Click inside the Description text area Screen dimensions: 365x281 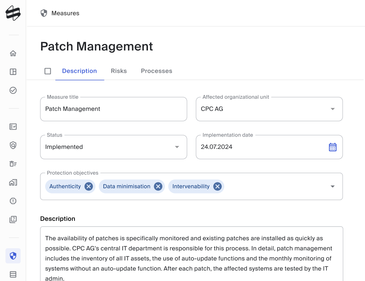coord(191,254)
